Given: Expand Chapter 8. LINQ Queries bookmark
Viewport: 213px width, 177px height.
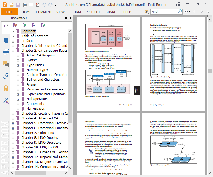Looking at the screenshot, I should point(13,138).
